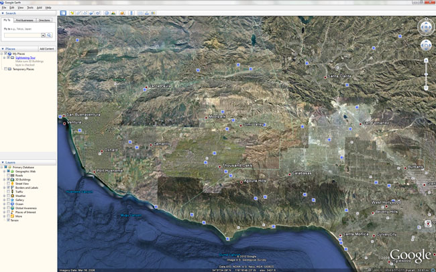436x272 pixels.
Task: Click the 3D Buildings layer icon
Action: click(x=13, y=180)
